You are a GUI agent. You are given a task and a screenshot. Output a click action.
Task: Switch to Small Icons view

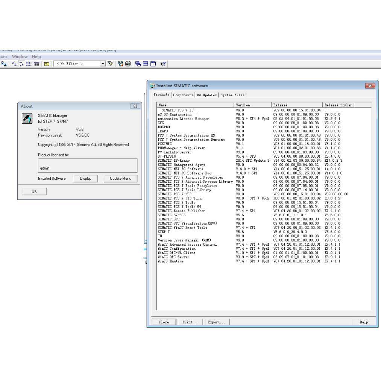pos(21,64)
